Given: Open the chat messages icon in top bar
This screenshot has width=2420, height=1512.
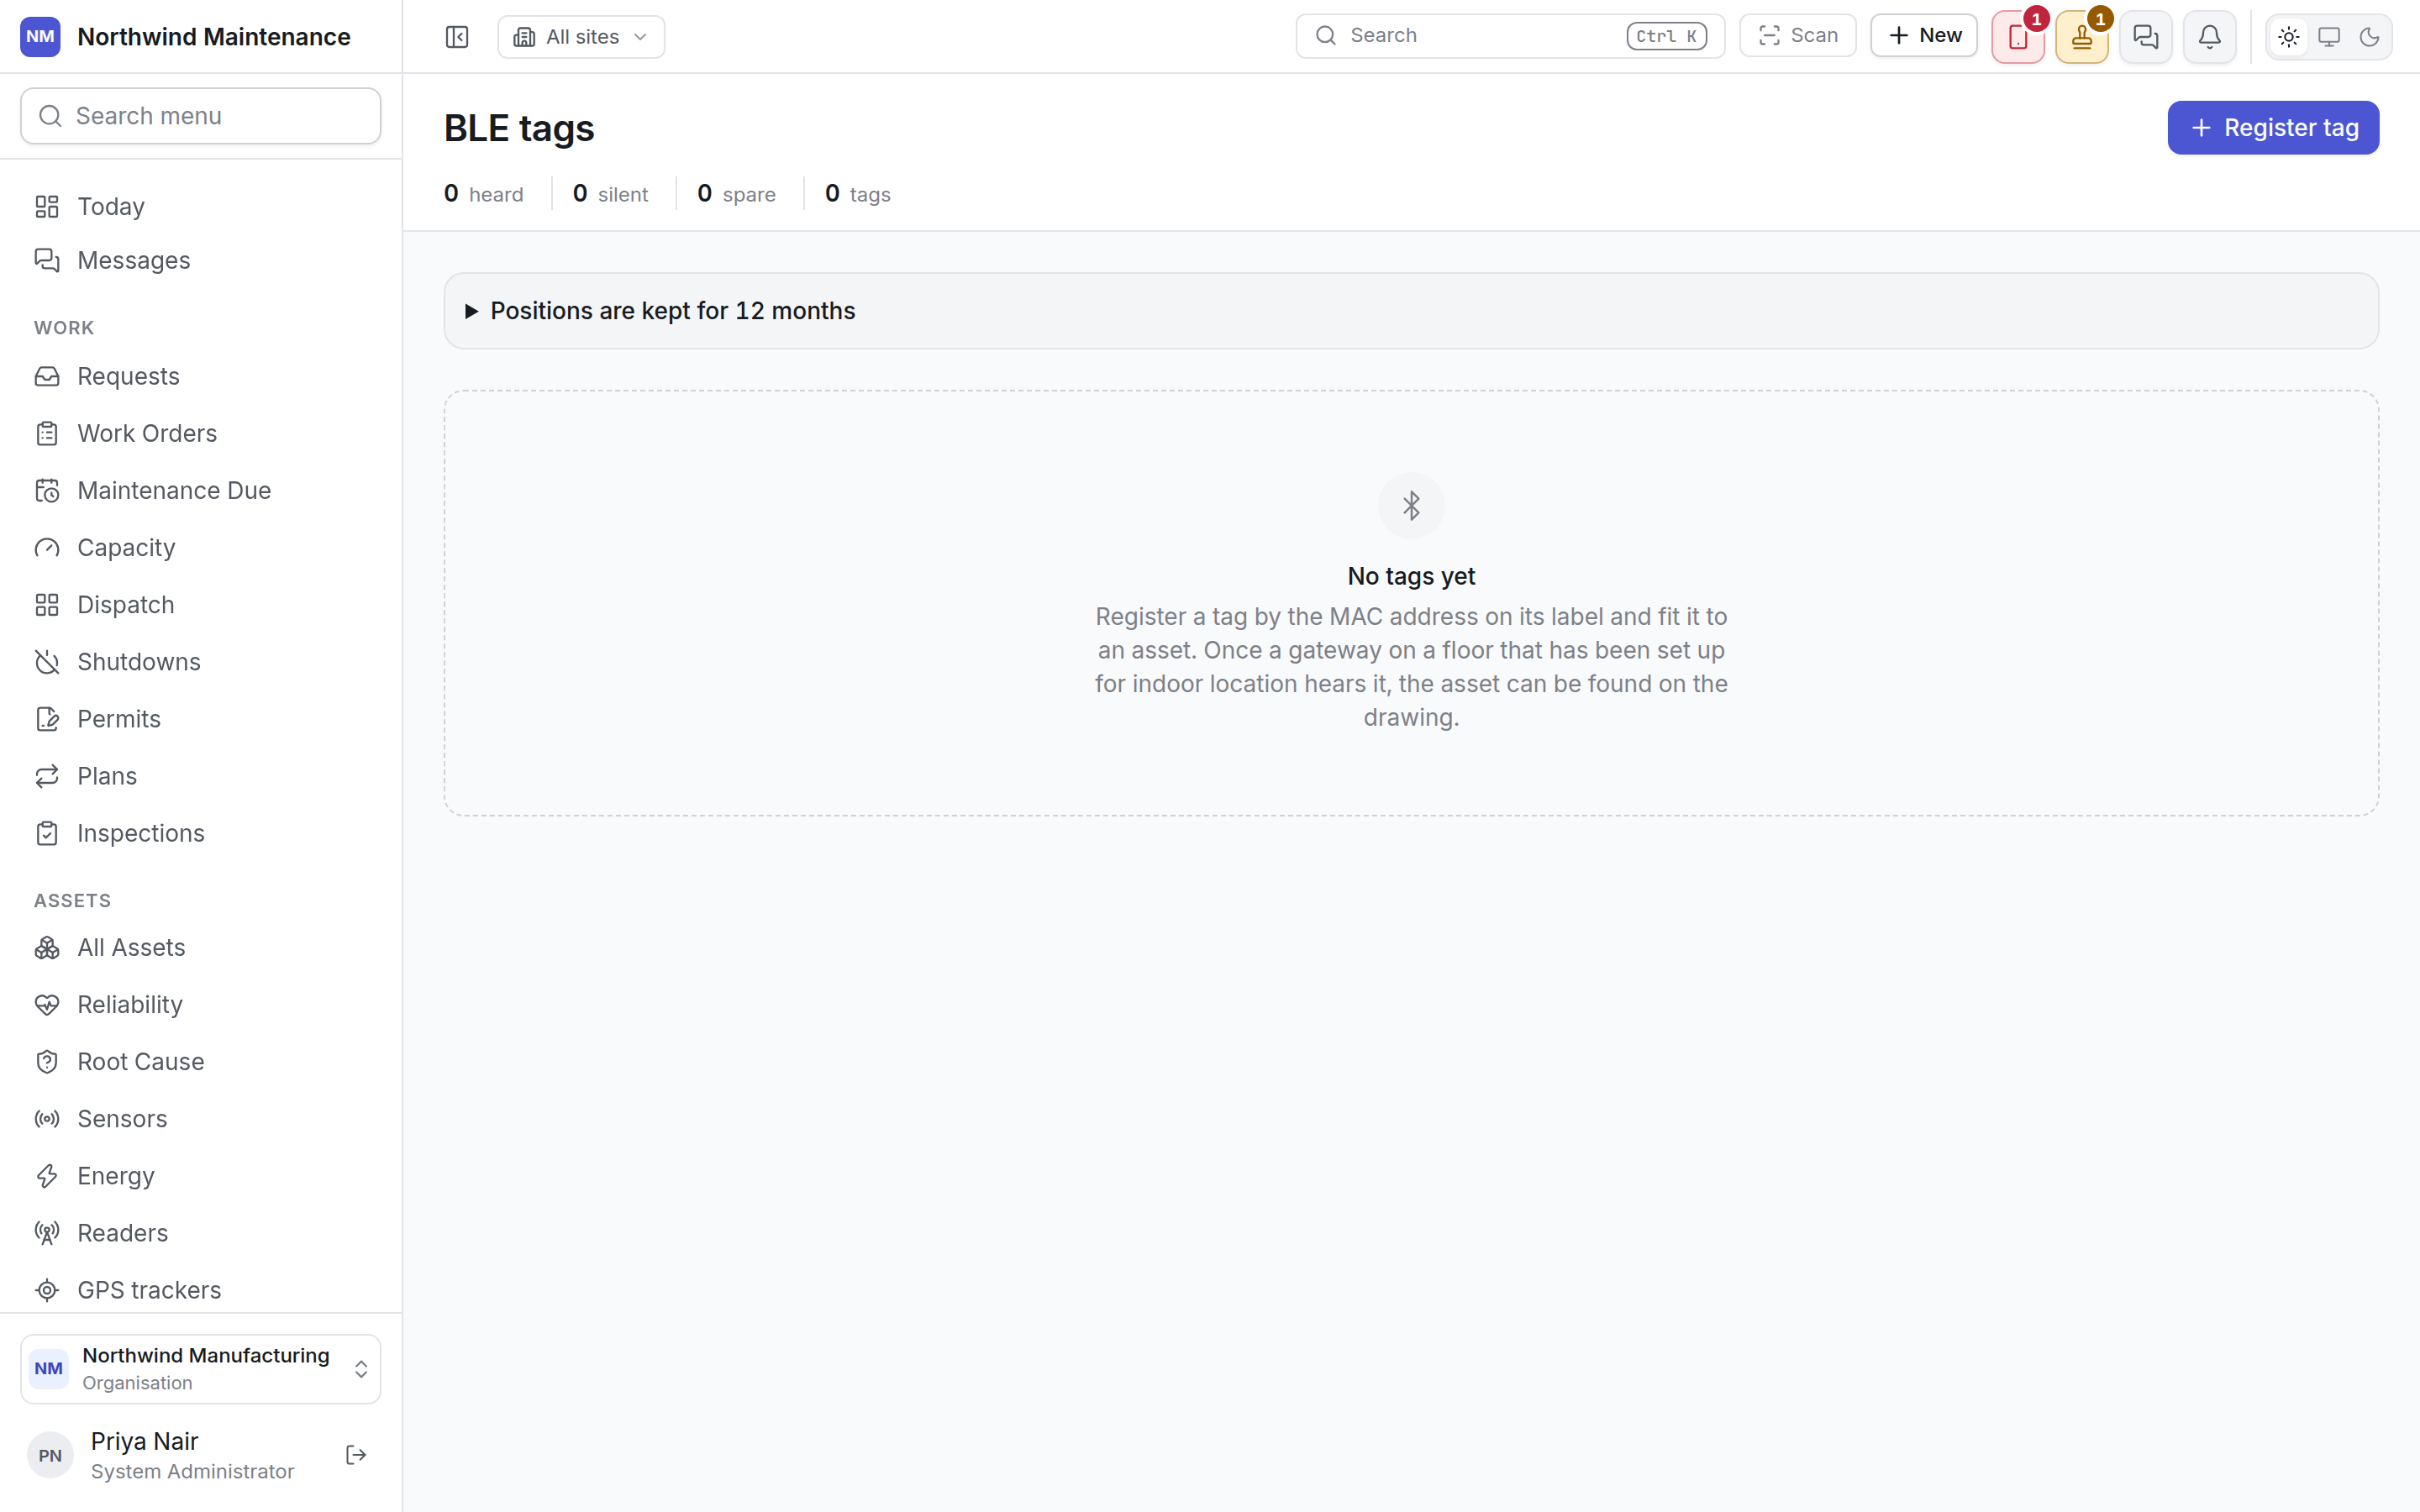Looking at the screenshot, I should 2146,37.
